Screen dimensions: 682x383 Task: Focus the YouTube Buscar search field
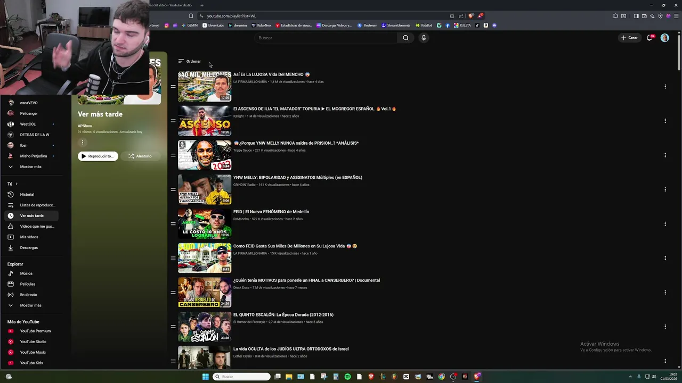326,38
